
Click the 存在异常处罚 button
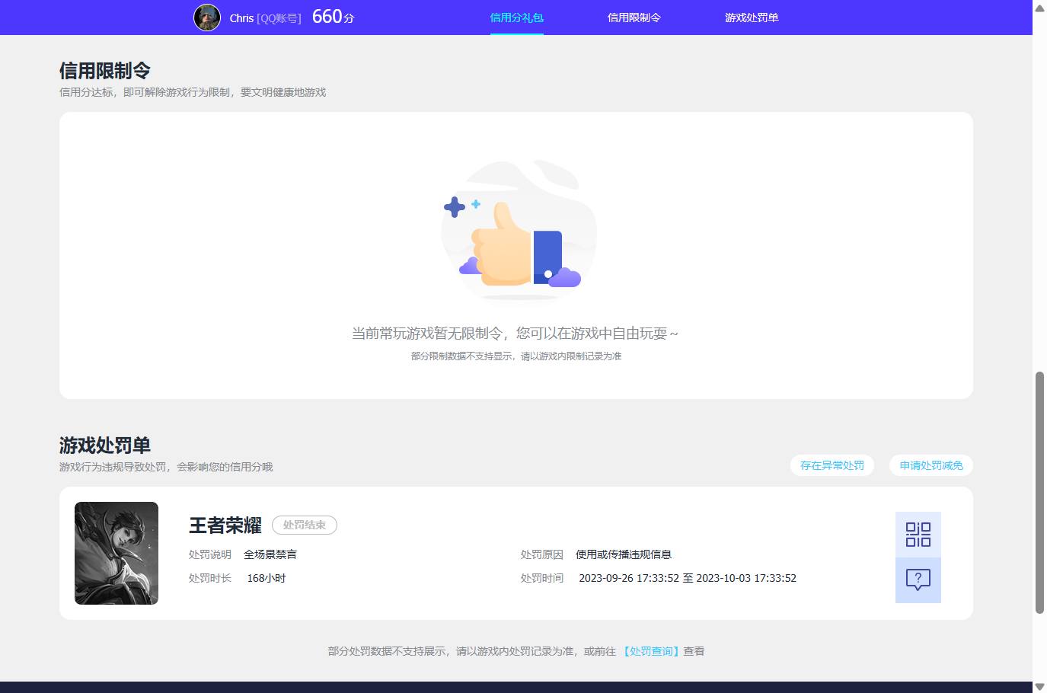click(x=832, y=465)
